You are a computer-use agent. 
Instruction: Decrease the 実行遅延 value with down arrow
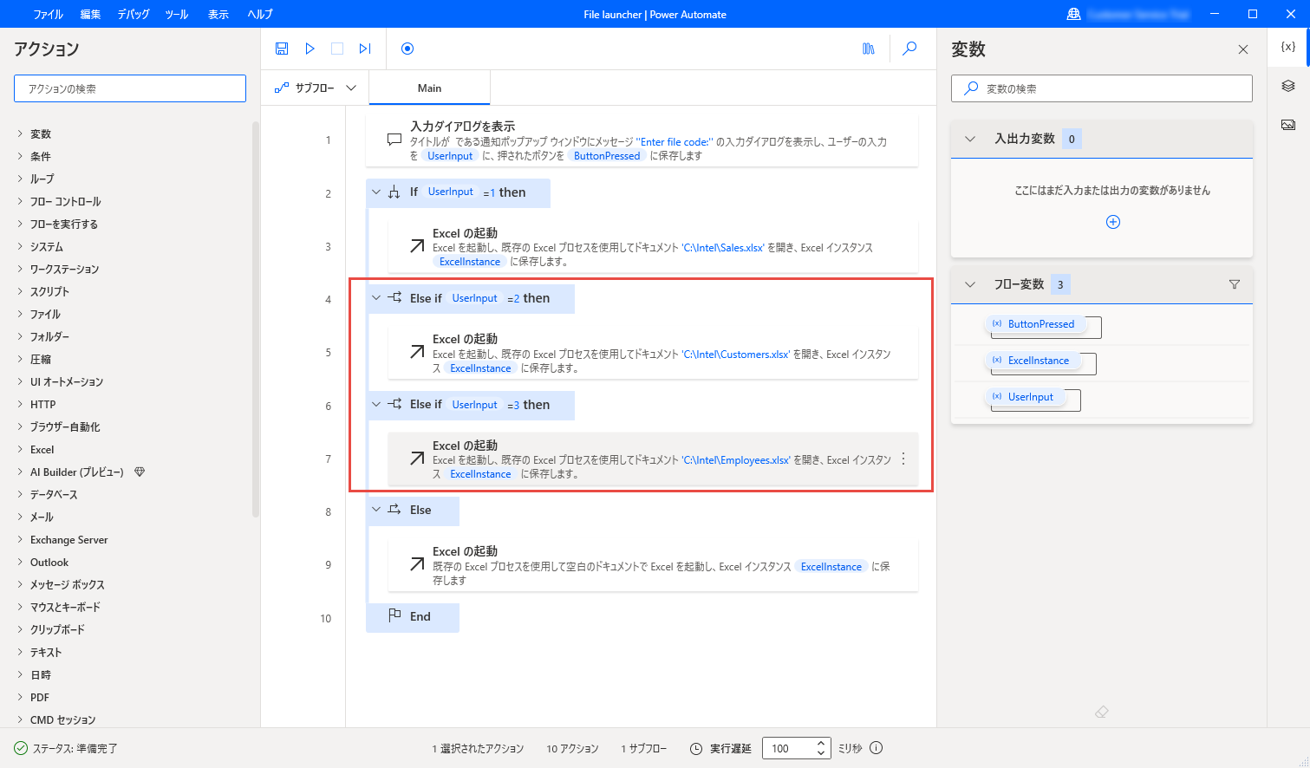tap(821, 753)
